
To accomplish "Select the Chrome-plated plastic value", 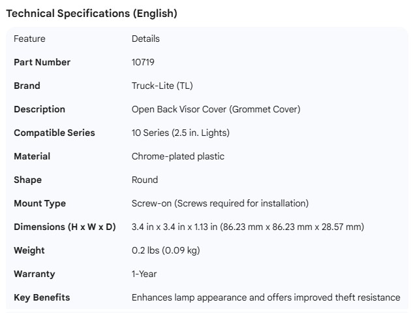I will click(177, 156).
